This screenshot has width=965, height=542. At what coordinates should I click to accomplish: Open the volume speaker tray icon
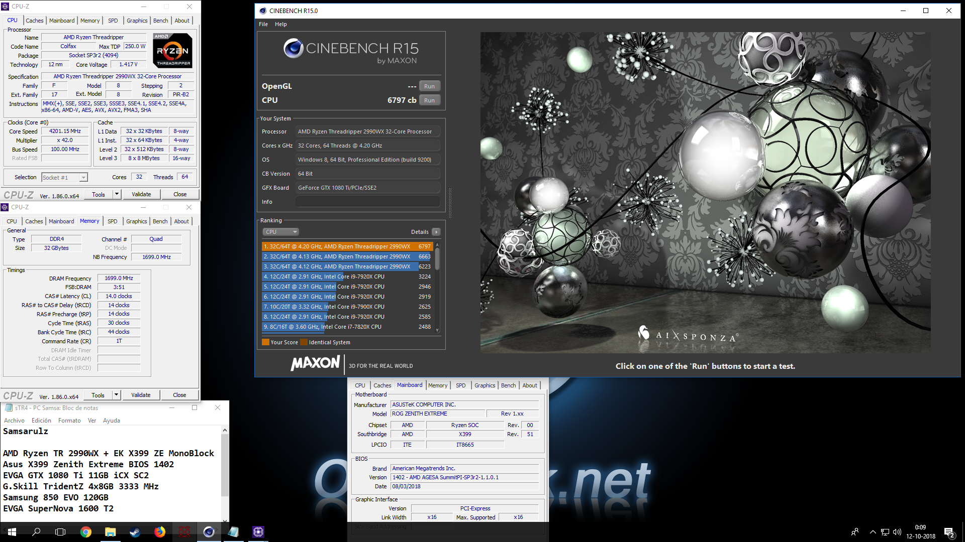pyautogui.click(x=897, y=532)
